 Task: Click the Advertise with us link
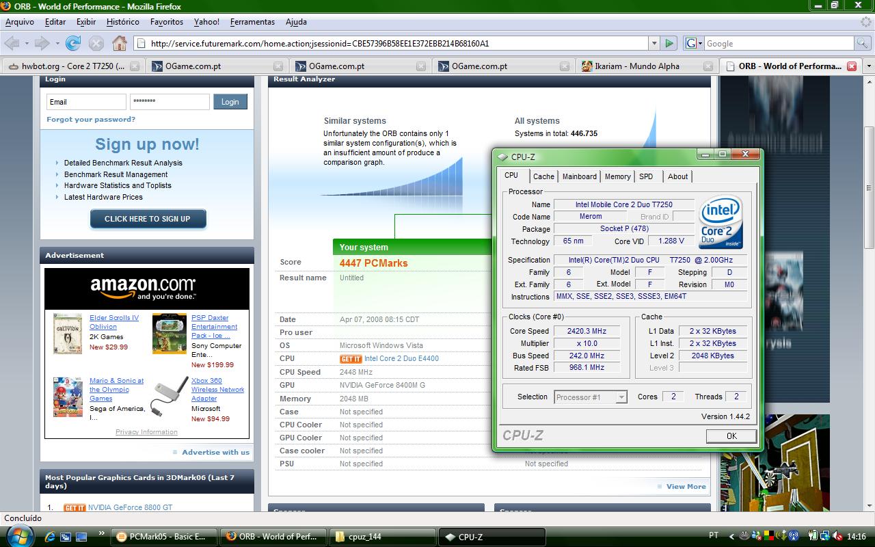(x=215, y=452)
